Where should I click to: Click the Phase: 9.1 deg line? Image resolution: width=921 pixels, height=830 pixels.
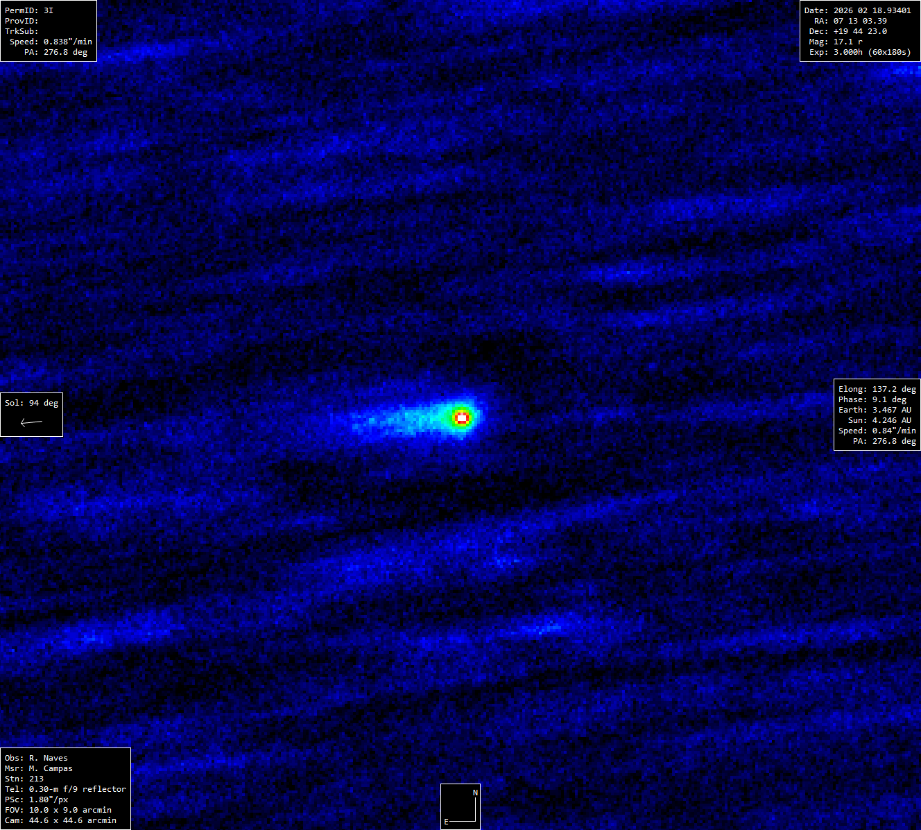[872, 399]
